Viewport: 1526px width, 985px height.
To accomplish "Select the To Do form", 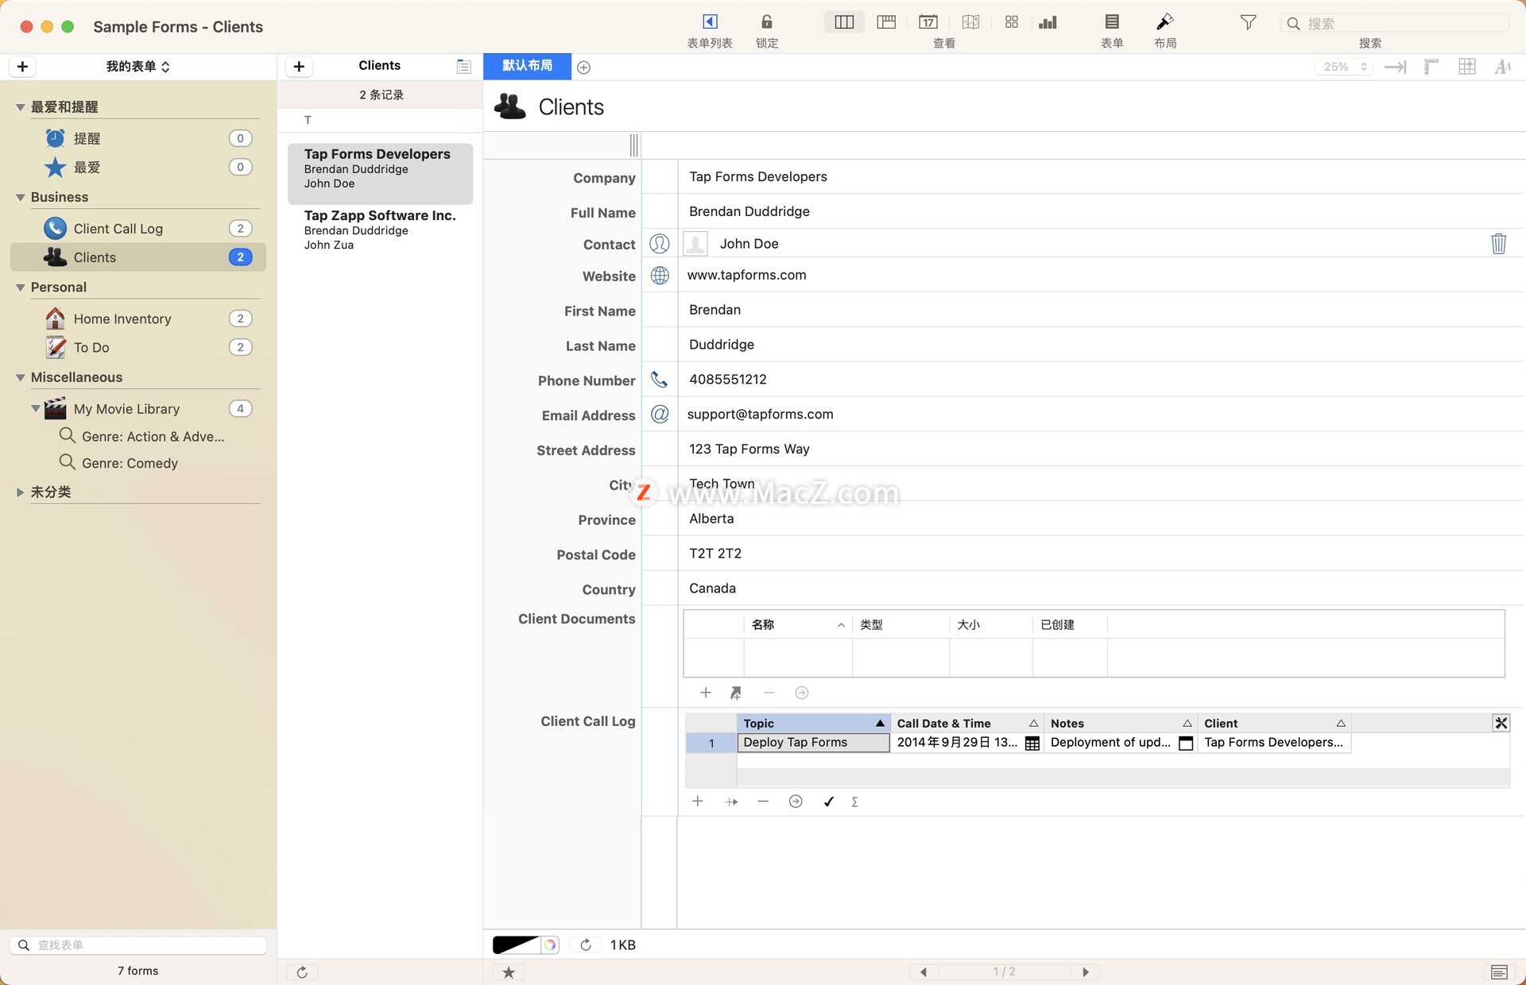I will click(x=137, y=347).
